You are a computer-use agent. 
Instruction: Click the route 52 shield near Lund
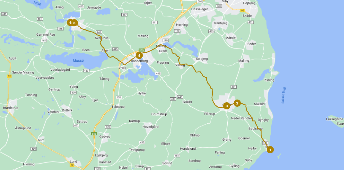tap(72, 165)
